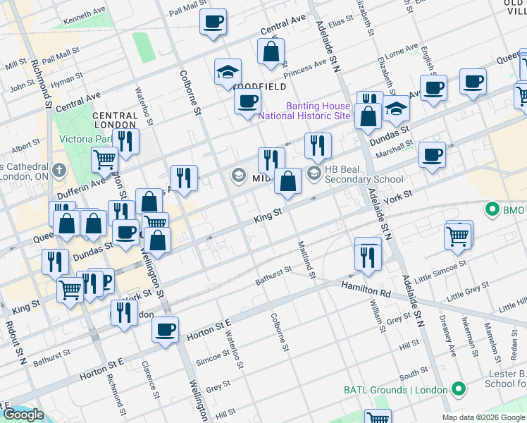
Task: Click the Banting House National Historic Site label
Action: (304, 111)
